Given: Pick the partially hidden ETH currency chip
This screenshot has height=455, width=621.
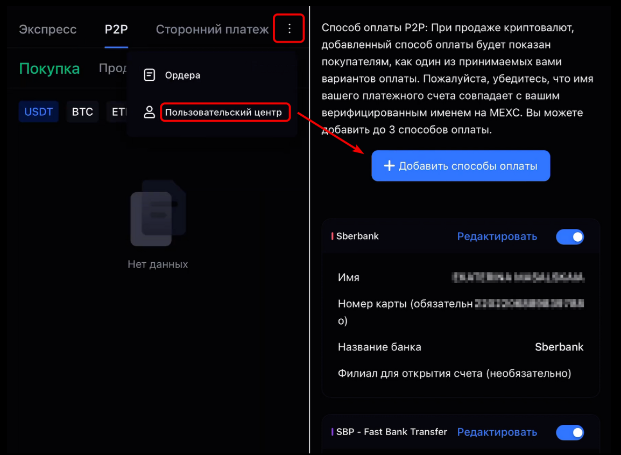Looking at the screenshot, I should [117, 112].
